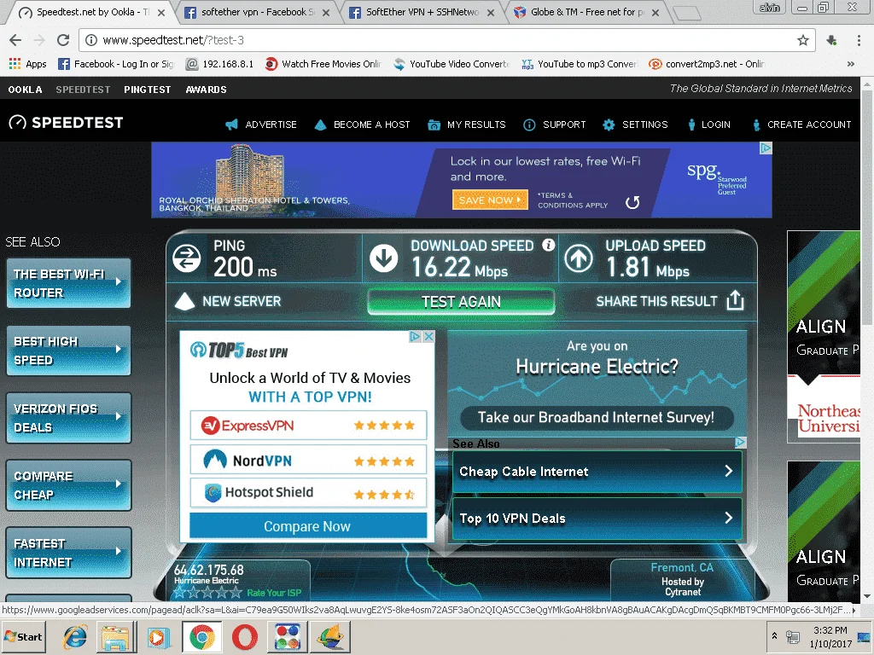874x655 pixels.
Task: Close the Top5 Best VPN ad
Action: 428,336
